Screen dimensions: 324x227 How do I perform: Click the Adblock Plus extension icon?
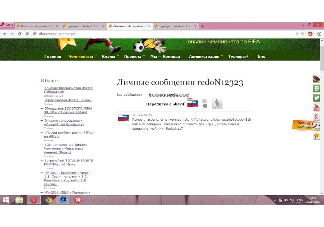coord(310,34)
